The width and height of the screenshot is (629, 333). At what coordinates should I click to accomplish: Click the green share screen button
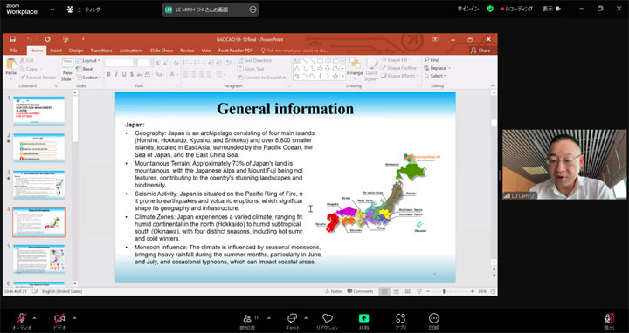click(x=363, y=318)
